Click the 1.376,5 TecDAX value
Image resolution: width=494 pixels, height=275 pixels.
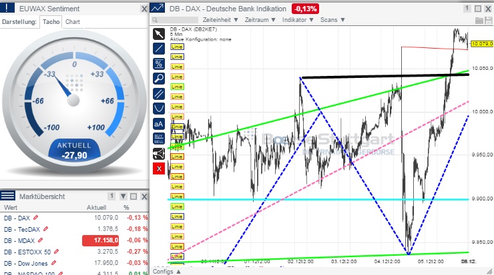click(x=107, y=229)
